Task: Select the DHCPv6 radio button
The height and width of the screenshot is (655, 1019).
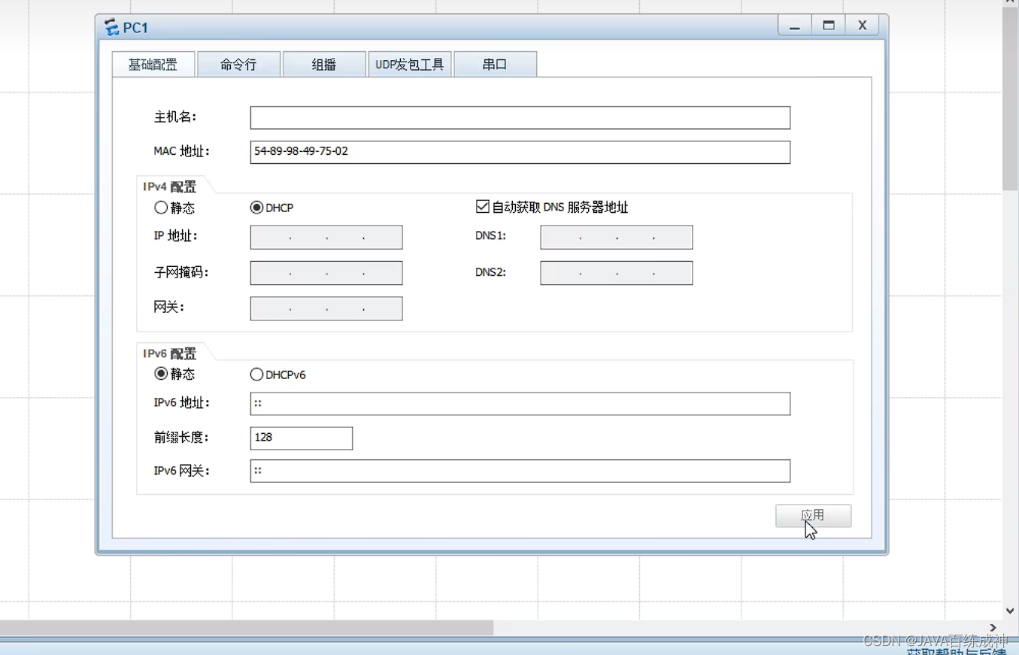Action: [x=256, y=375]
